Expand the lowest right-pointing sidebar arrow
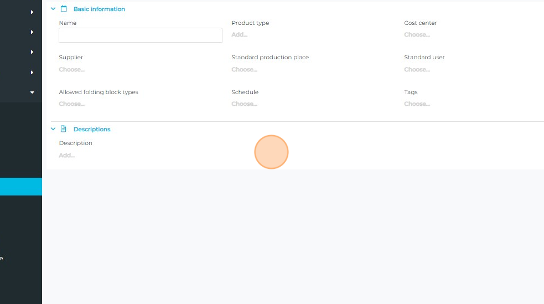This screenshot has width=544, height=304. click(32, 73)
